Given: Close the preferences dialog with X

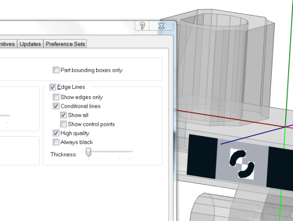Looking at the screenshot, I should 161,26.
